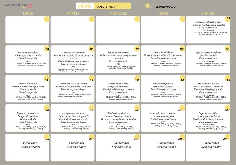Click the Hamburguesa al horno dish
236x165 pixels.
click(x=208, y=116)
